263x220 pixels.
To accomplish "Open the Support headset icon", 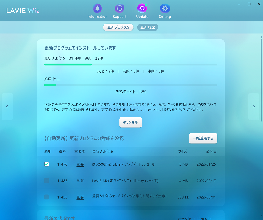I will pyautogui.click(x=120, y=9).
